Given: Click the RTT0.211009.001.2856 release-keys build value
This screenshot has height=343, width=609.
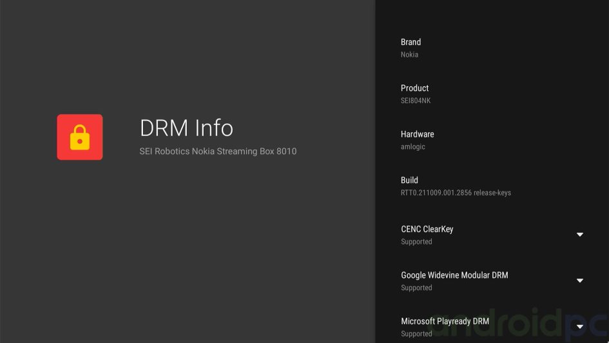Looking at the screenshot, I should pyautogui.click(x=456, y=193).
